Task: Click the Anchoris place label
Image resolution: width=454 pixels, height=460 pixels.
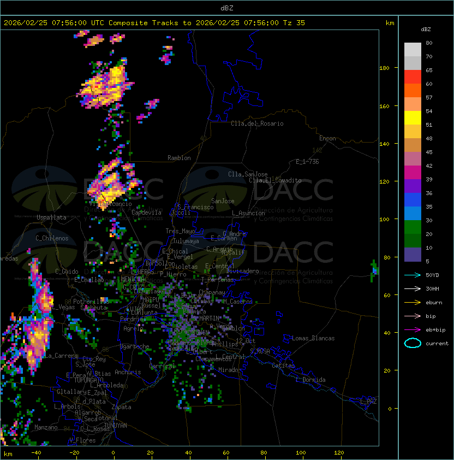Action: (x=128, y=372)
